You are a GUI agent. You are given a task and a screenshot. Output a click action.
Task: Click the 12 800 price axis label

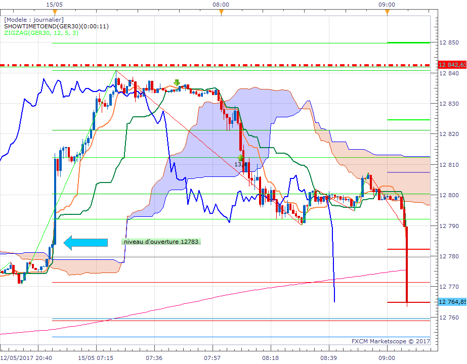coord(449,195)
